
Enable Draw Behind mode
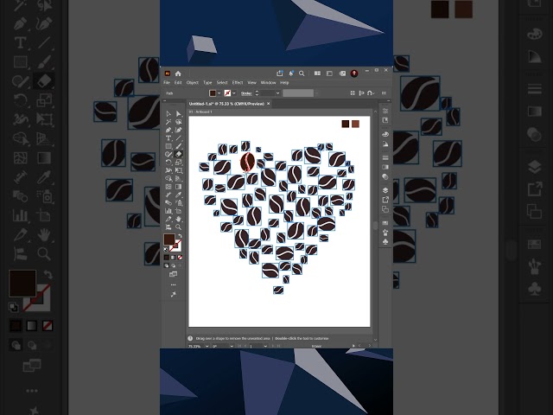click(173, 265)
